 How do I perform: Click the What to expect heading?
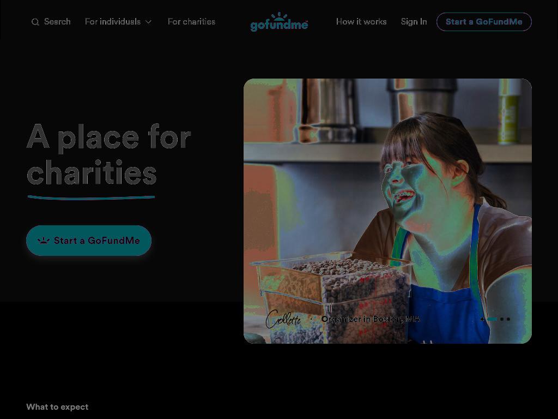coord(57,407)
